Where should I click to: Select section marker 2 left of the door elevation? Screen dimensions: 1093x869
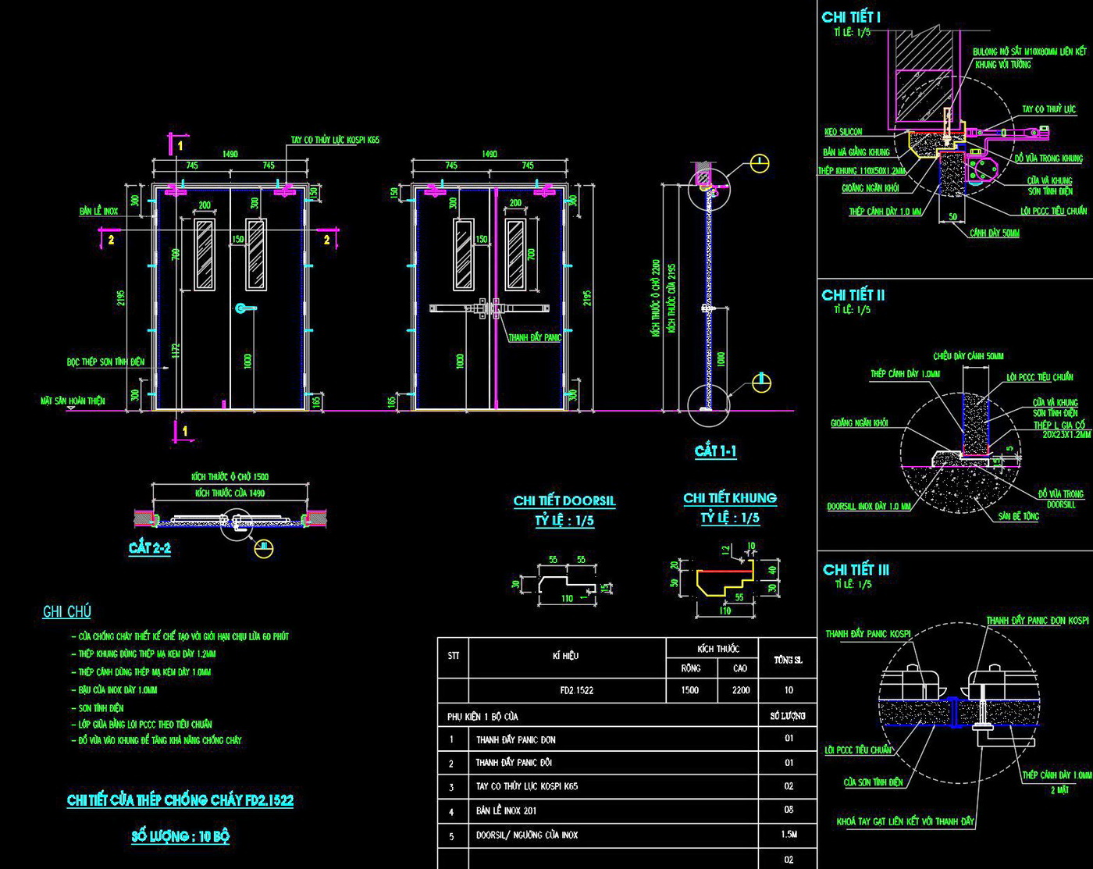tap(111, 239)
